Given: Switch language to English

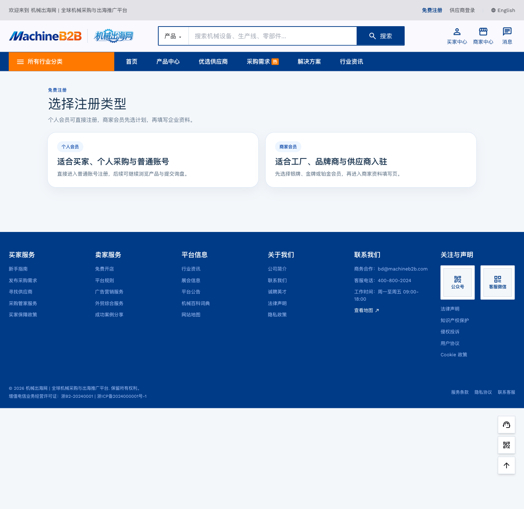Looking at the screenshot, I should (503, 10).
